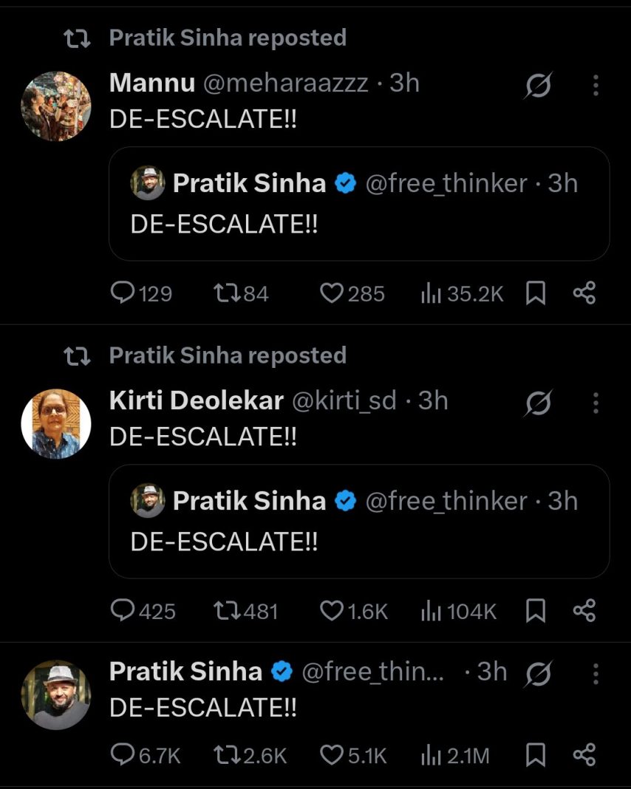
Task: Open more options on Pratik Sinha's post
Action: [x=596, y=674]
